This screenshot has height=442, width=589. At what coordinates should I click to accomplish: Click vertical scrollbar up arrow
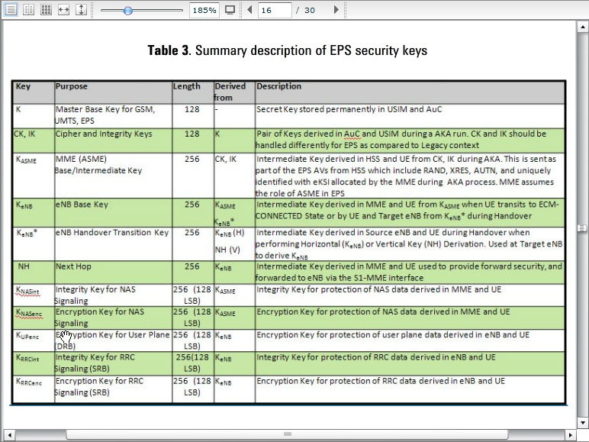pyautogui.click(x=582, y=27)
